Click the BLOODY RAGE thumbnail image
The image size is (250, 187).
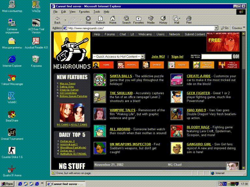coord(177,131)
